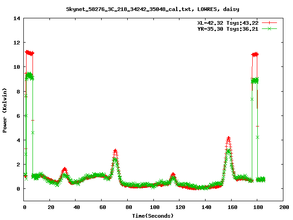Screen dimensions: 293x220
Task: Click x-axis tick label 60
Action: [103, 207]
